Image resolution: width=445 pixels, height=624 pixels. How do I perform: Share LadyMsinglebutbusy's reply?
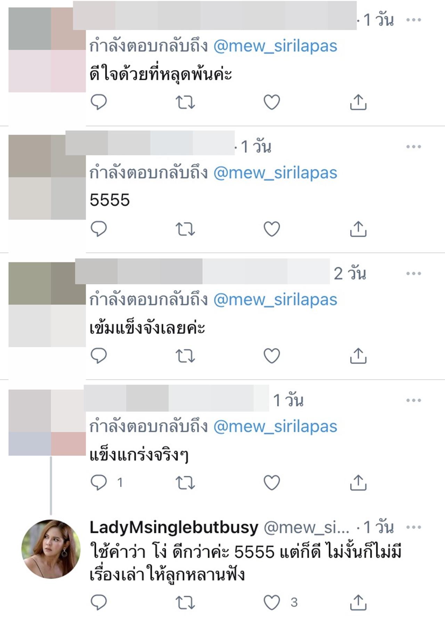pos(358,602)
